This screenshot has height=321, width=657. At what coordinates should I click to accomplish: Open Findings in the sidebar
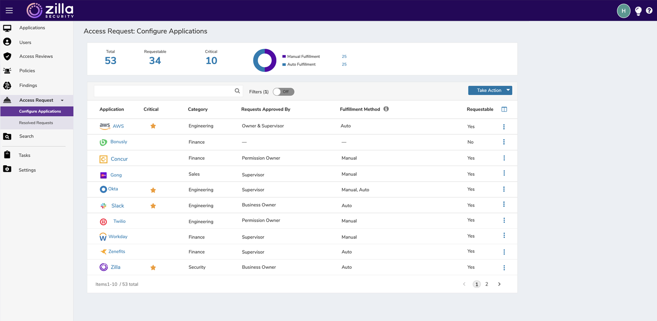tap(28, 86)
